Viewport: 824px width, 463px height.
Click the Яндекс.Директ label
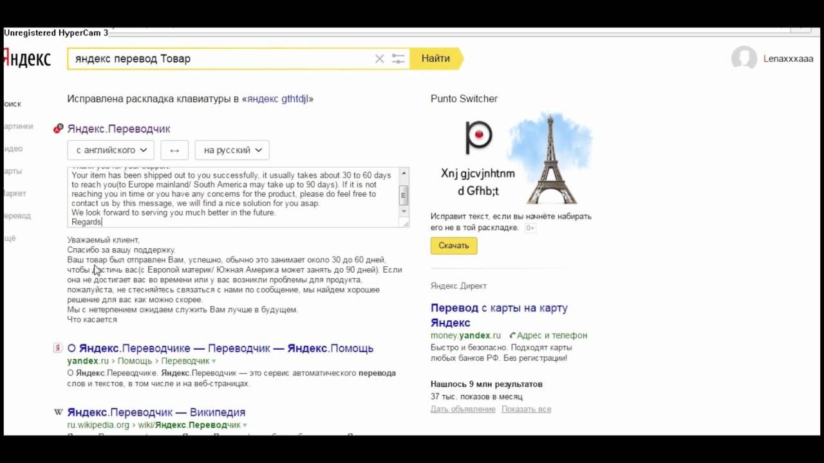click(x=458, y=286)
